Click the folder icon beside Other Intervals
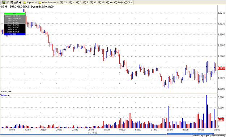This screenshot has height=137, width=226. (x=40, y=3)
